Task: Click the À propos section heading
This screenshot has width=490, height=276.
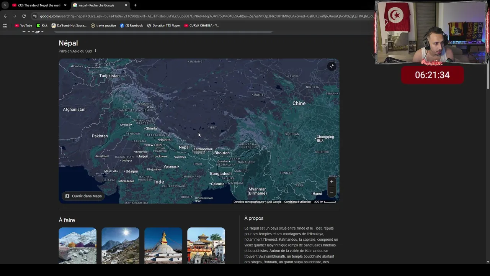Action: pyautogui.click(x=254, y=218)
